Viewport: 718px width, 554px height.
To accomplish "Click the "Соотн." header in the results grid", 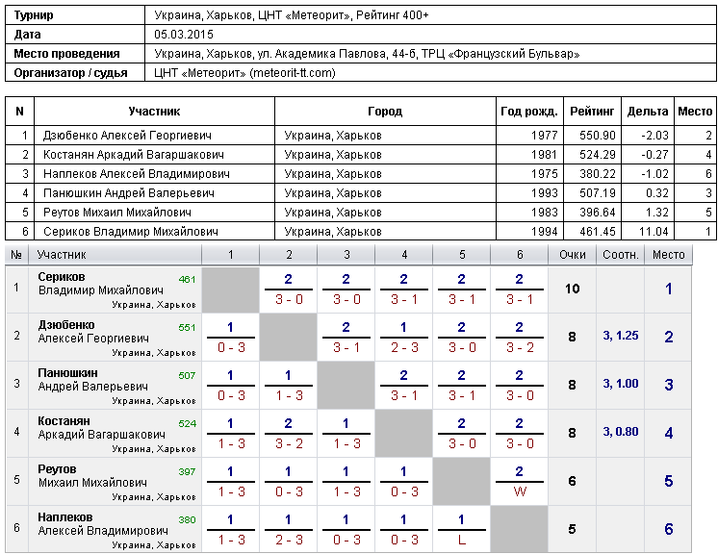I will pos(621,255).
